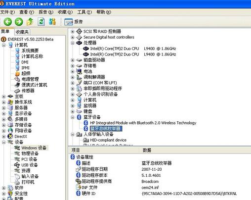This screenshot has width=251, height=200.
Task: Expand the 显示设备 node
Action: [x=3, y=113]
